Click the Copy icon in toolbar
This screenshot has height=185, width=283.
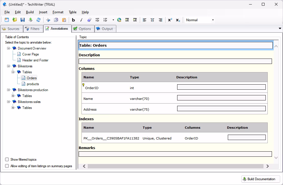(56, 20)
